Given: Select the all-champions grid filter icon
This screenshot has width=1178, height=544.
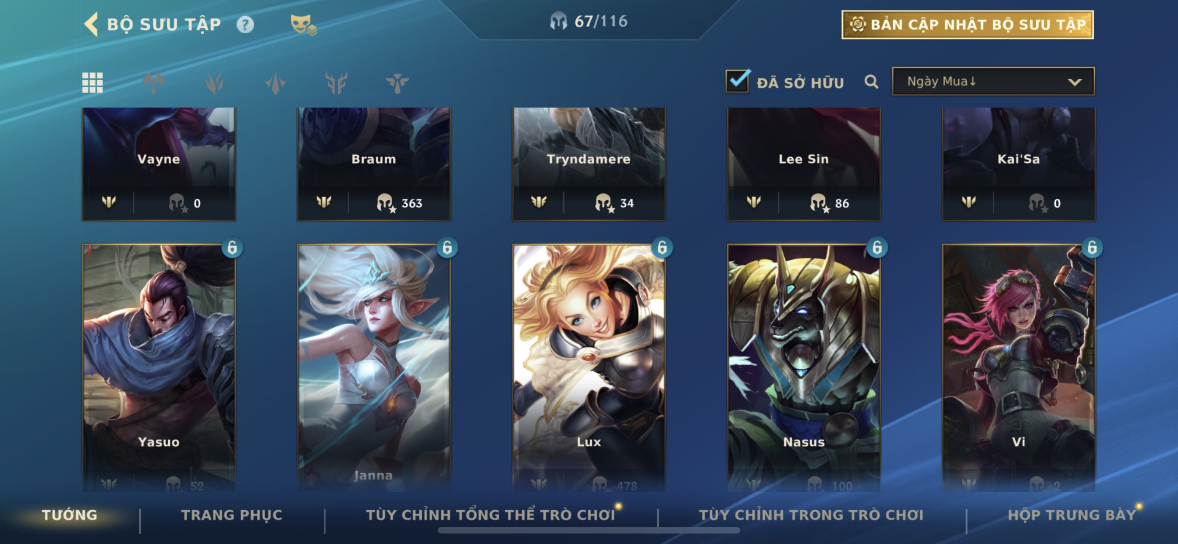Looking at the screenshot, I should pos(92,83).
